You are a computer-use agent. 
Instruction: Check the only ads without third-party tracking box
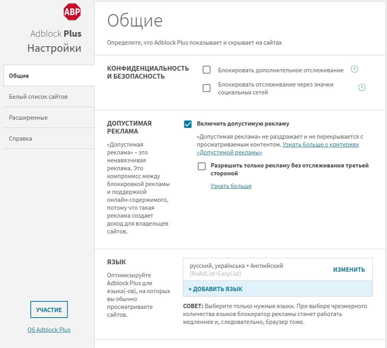[202, 166]
